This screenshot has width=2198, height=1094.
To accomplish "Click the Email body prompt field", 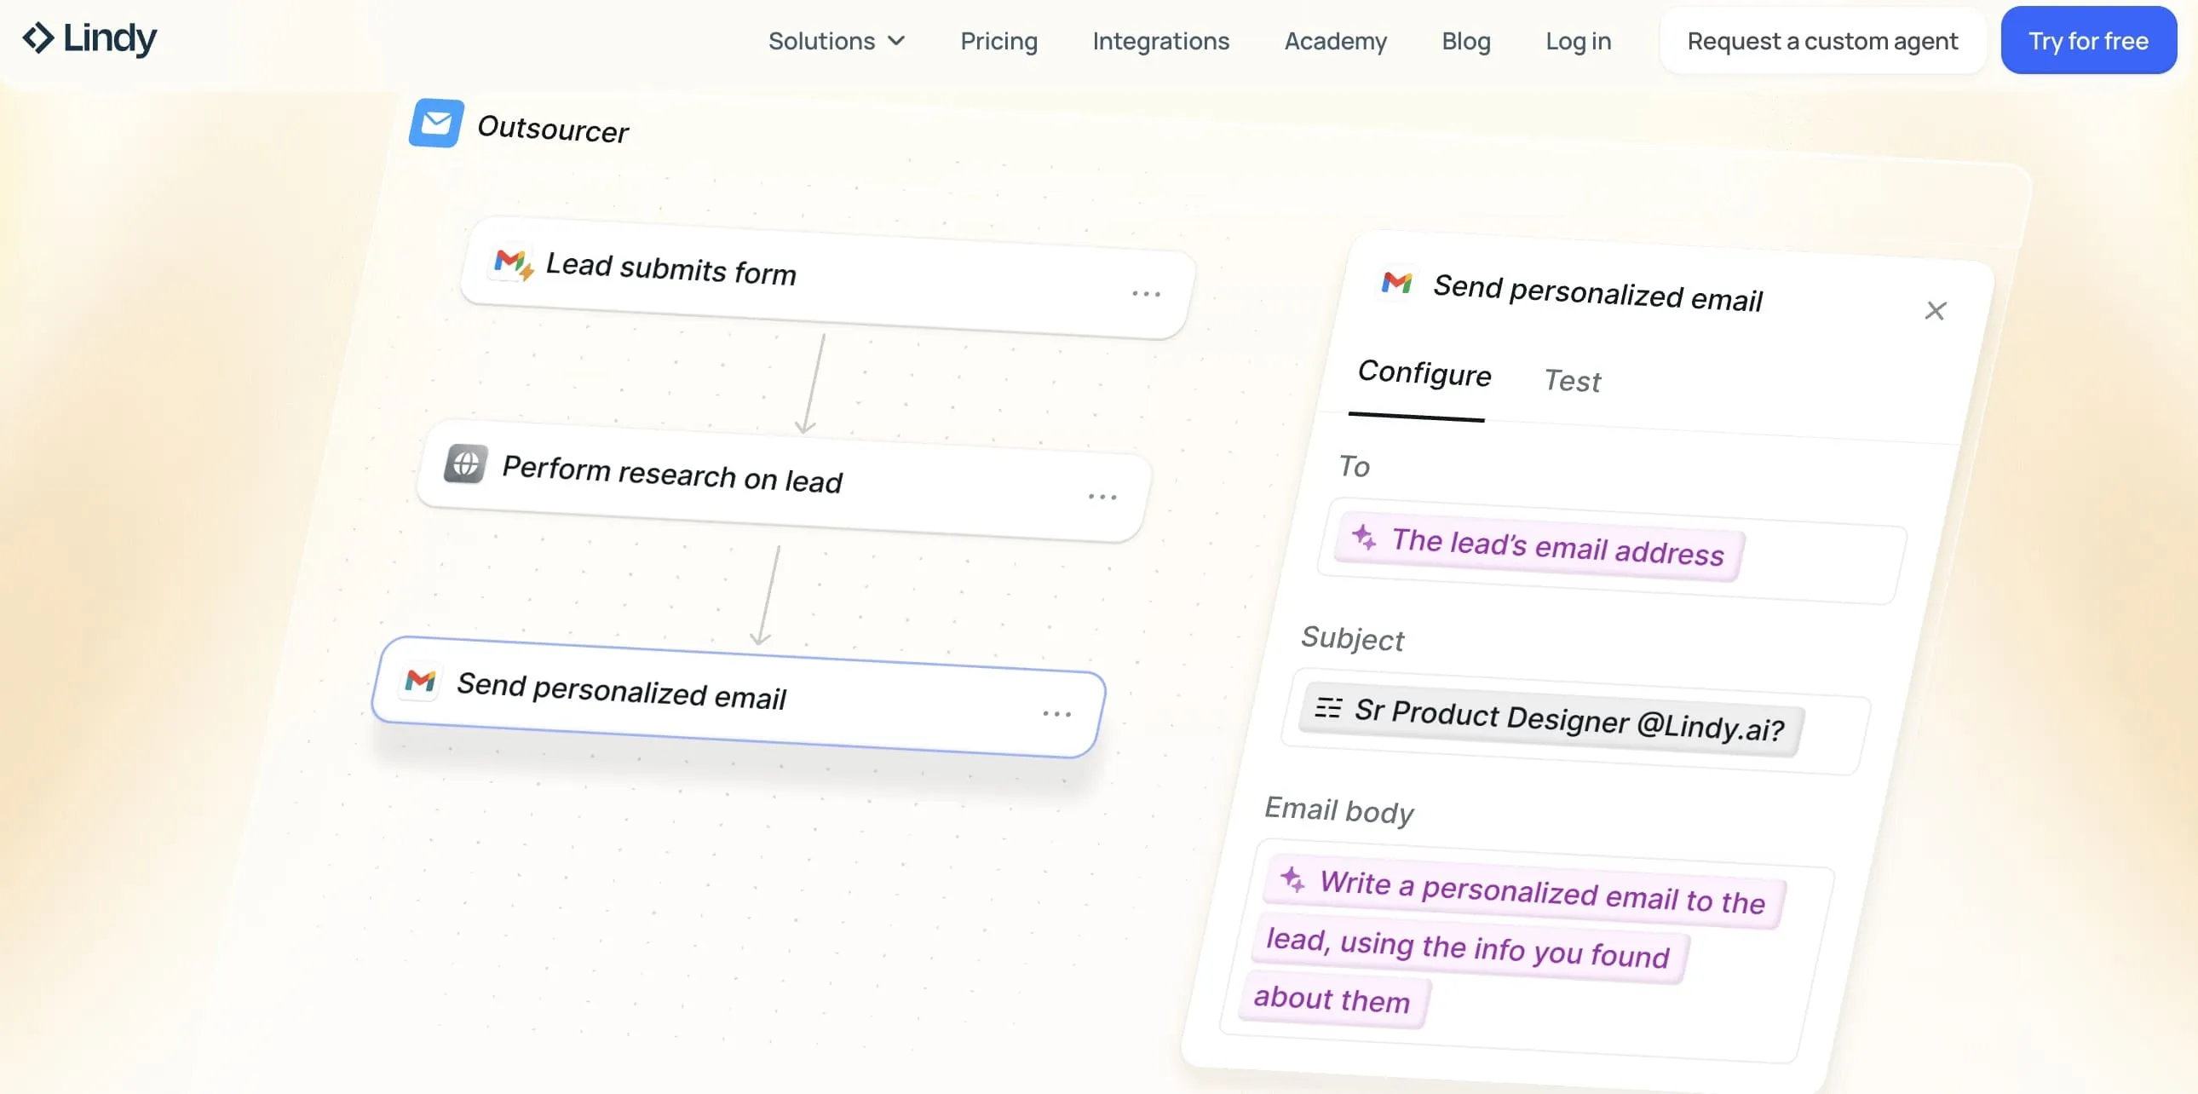I will (1526, 952).
